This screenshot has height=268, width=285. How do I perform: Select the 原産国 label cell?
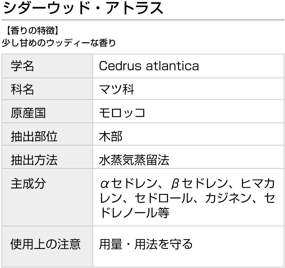(47, 111)
